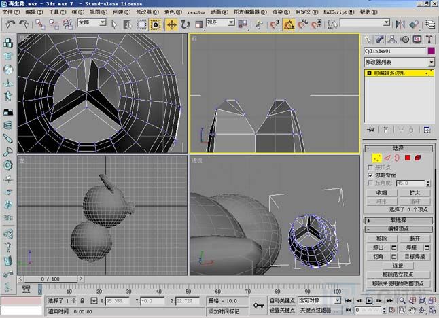The width and height of the screenshot is (439, 318).
Task: Toggle the Window/Crossing selection icon
Action: [x=155, y=24]
